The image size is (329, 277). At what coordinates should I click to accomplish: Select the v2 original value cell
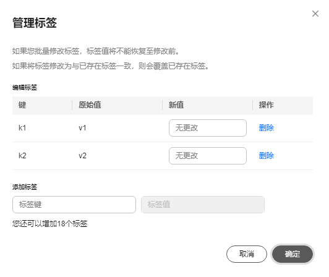click(82, 156)
